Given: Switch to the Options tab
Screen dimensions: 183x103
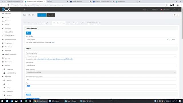Looking at the screenshot, I should (75, 23).
